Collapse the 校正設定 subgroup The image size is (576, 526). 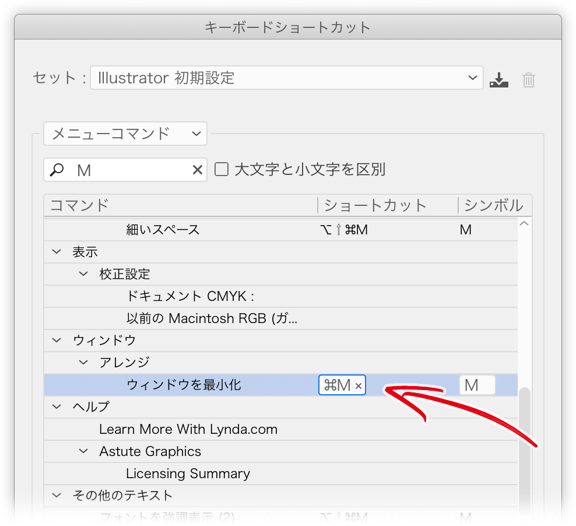point(83,274)
